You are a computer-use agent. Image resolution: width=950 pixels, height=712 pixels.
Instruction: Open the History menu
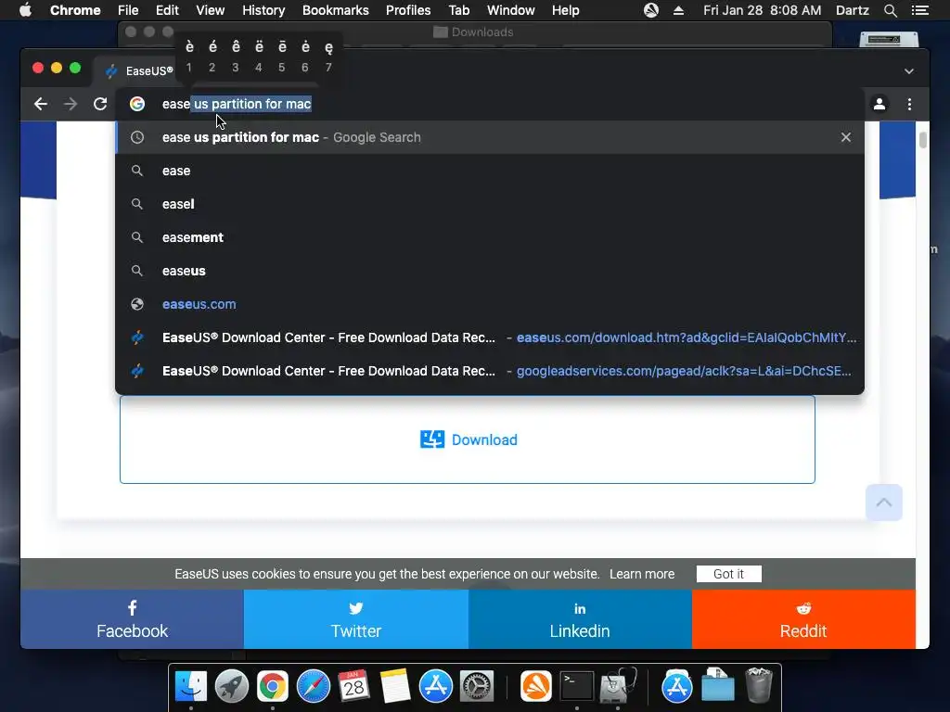tap(263, 10)
